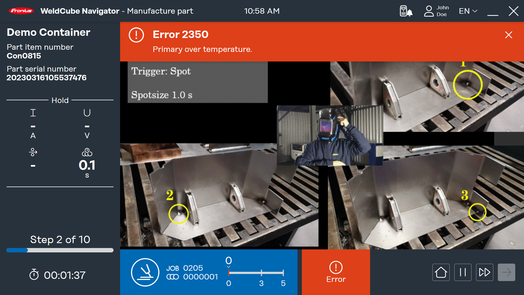Click the welding torch job icon
524x295 pixels.
(x=145, y=272)
